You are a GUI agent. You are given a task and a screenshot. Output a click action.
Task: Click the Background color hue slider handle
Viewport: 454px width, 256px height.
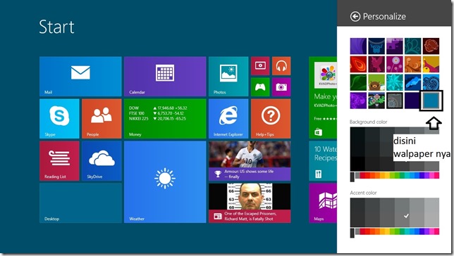tap(352, 177)
